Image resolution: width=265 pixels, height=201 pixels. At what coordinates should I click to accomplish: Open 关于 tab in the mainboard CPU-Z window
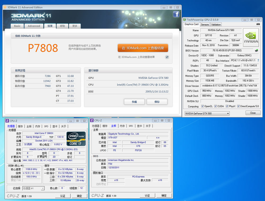(x=148, y=126)
